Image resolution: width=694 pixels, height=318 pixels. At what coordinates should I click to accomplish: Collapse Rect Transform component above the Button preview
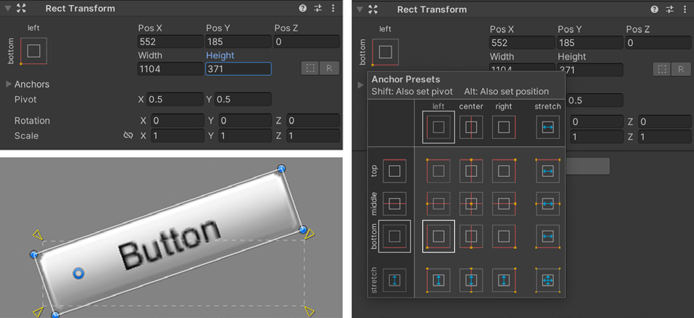7,8
